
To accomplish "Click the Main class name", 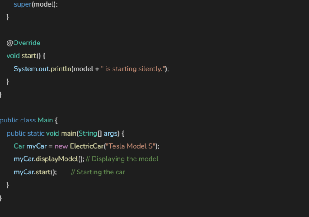I will click(x=45, y=120).
